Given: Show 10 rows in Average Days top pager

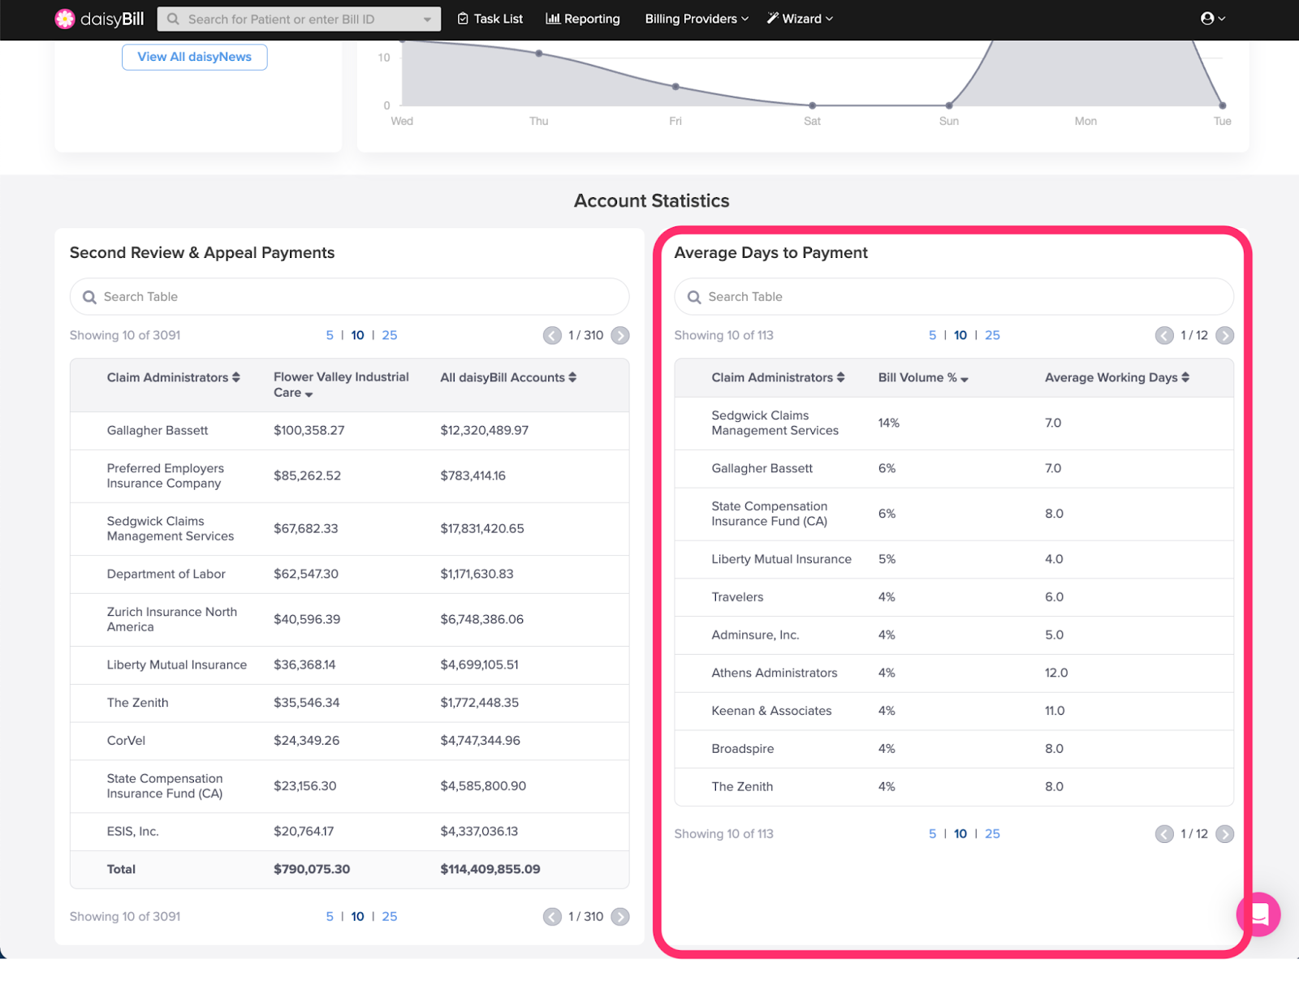Looking at the screenshot, I should pos(960,336).
